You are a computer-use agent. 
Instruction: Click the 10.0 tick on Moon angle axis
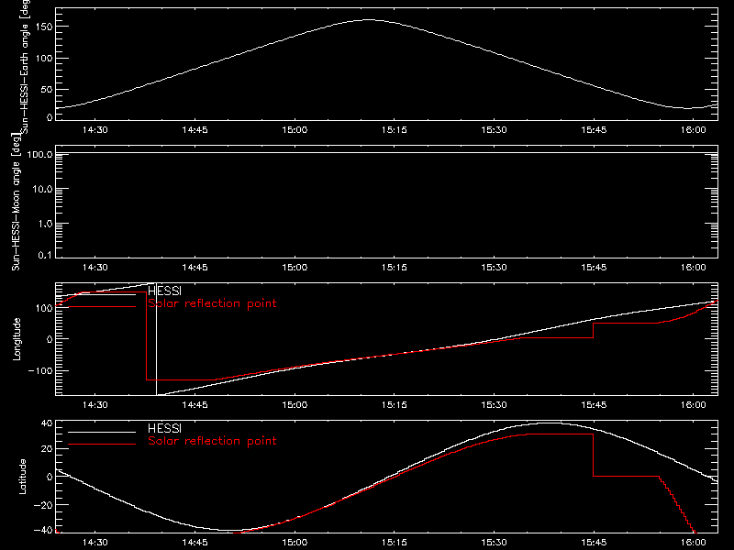[41, 189]
